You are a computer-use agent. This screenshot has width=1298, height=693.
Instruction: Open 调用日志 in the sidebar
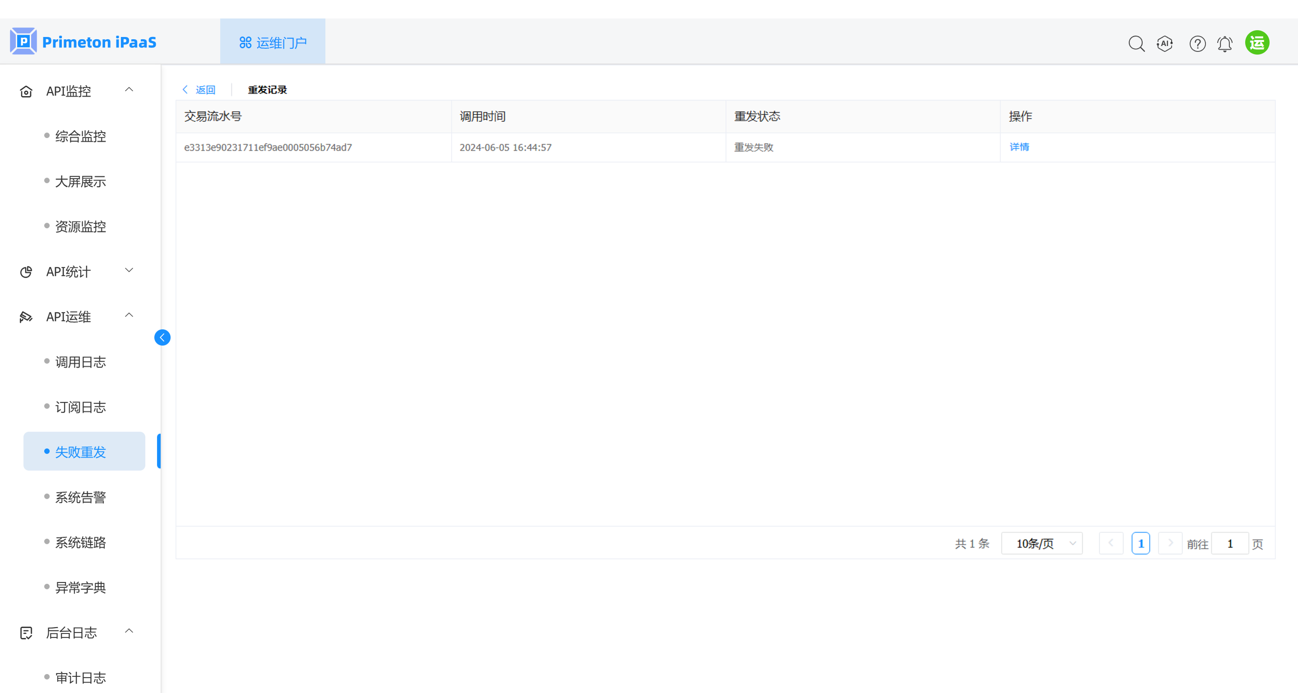81,362
